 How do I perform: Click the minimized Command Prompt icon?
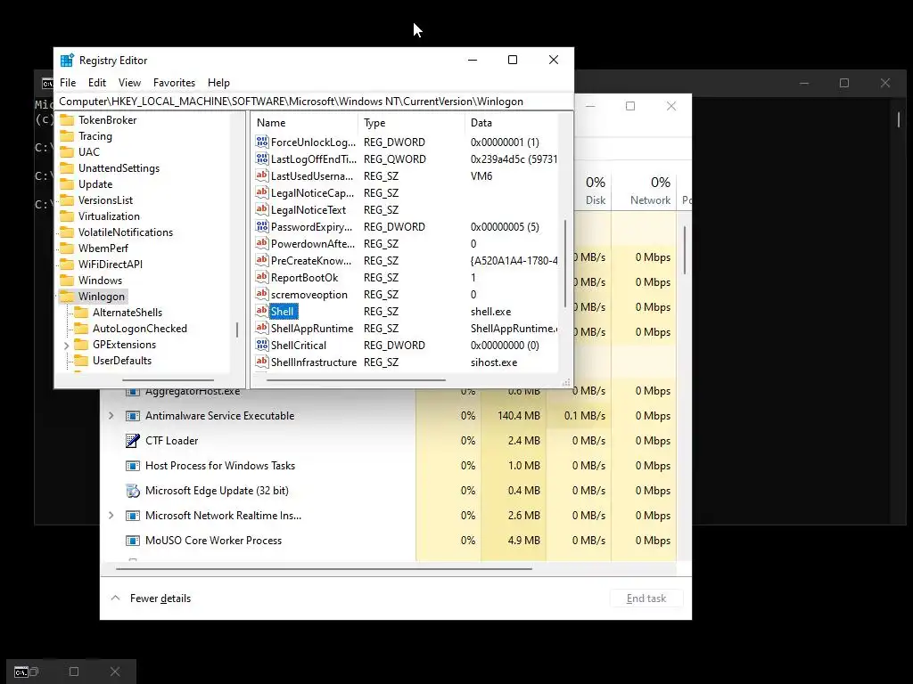click(21, 672)
